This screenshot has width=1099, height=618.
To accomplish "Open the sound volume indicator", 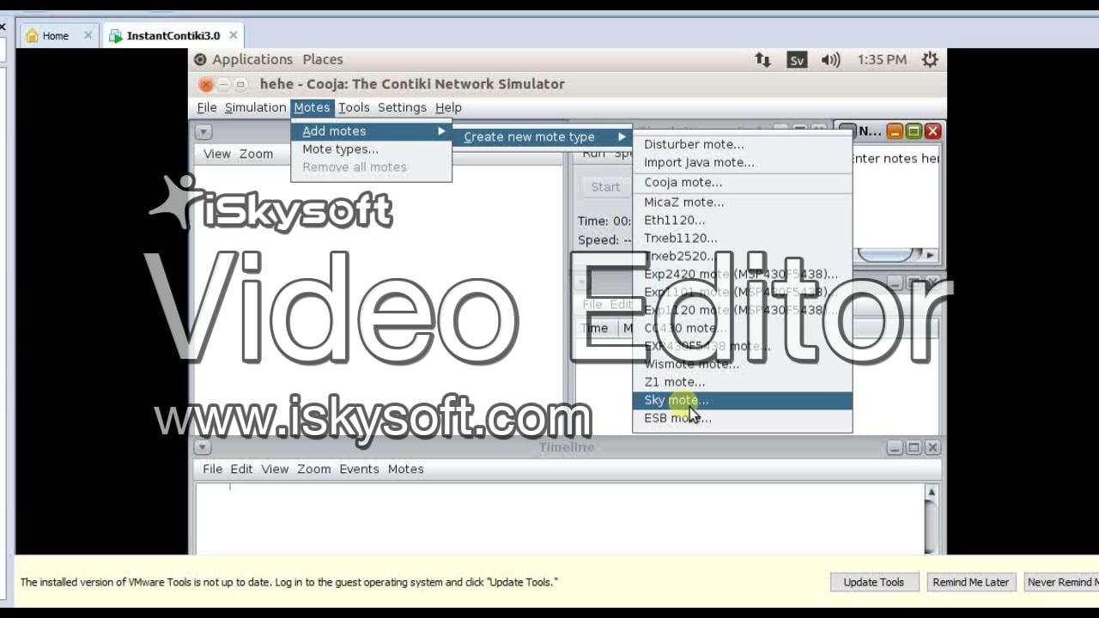I will pyautogui.click(x=830, y=59).
